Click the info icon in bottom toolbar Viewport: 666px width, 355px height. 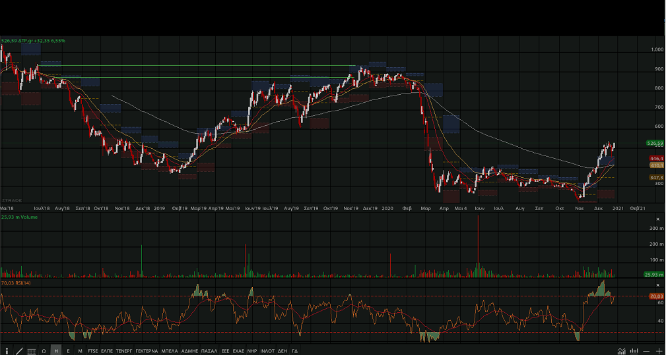[7, 351]
